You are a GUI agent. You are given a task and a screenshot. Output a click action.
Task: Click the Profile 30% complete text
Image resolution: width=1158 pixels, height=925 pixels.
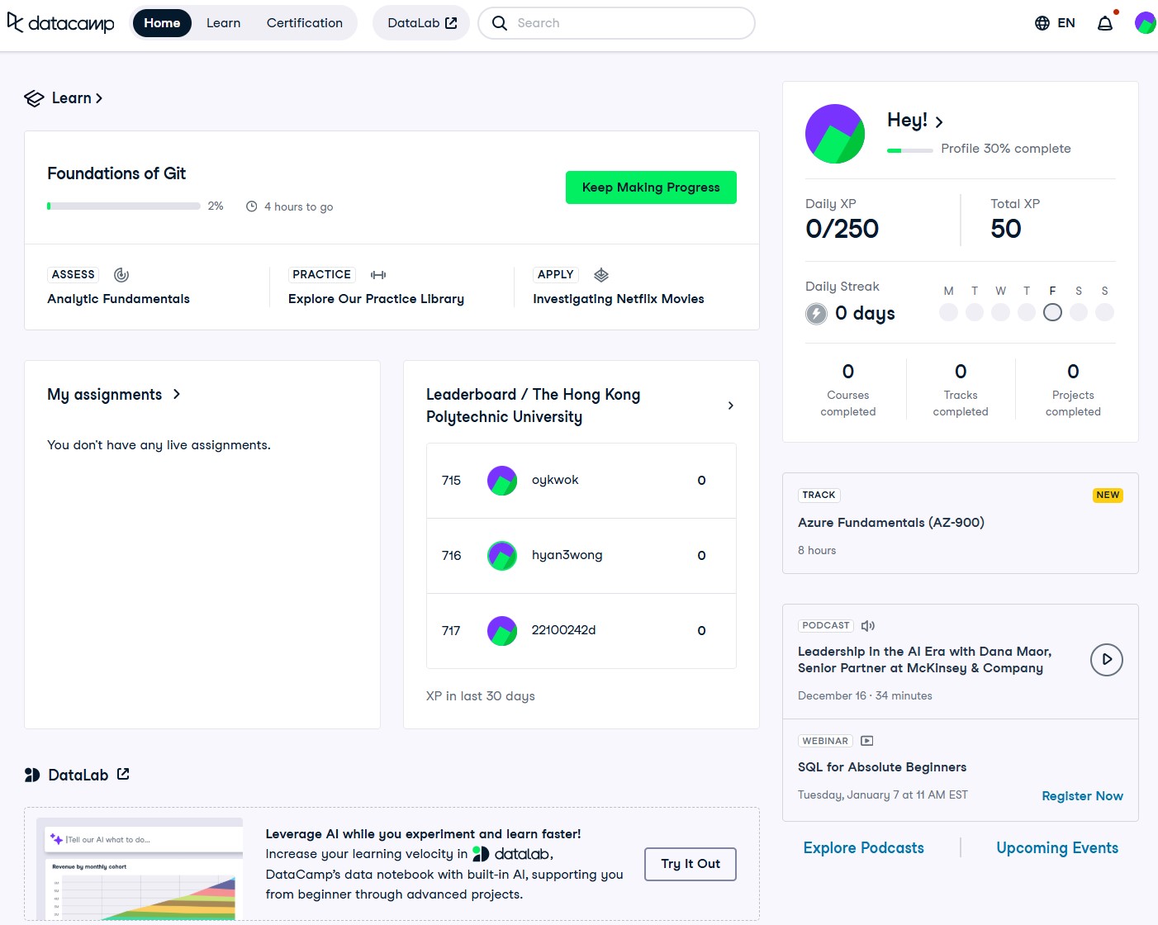(x=1006, y=149)
